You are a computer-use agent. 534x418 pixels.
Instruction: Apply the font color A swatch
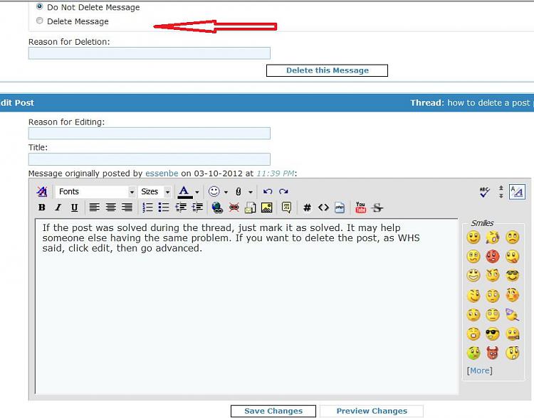point(184,192)
